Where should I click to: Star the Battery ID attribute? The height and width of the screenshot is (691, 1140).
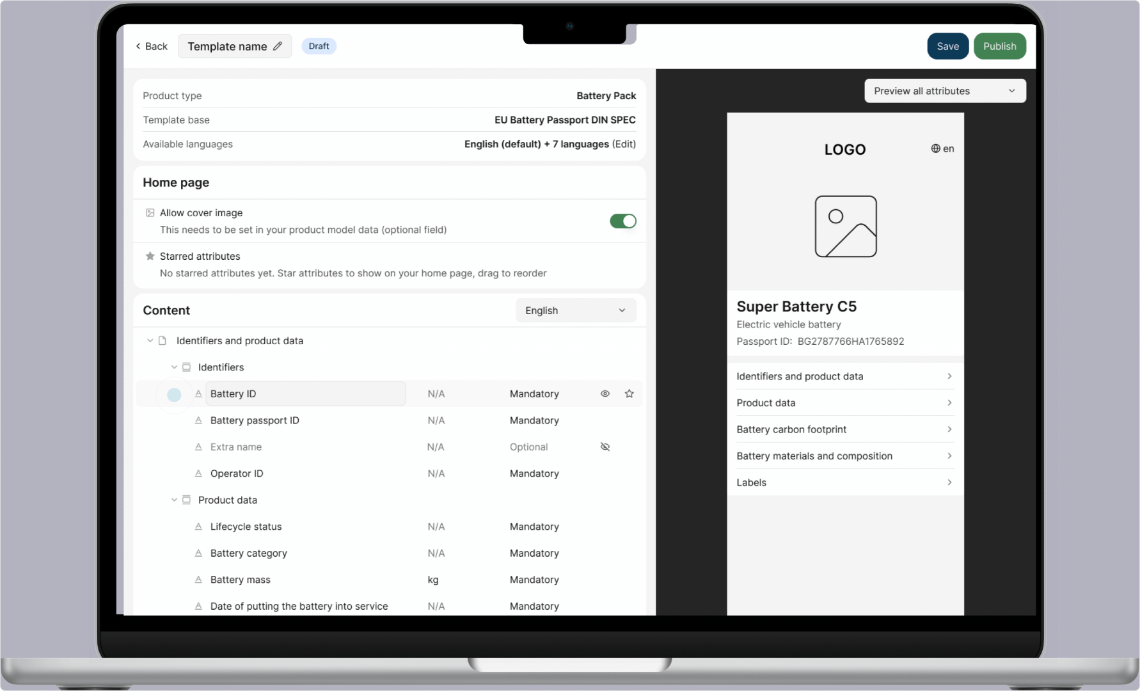[x=629, y=393]
